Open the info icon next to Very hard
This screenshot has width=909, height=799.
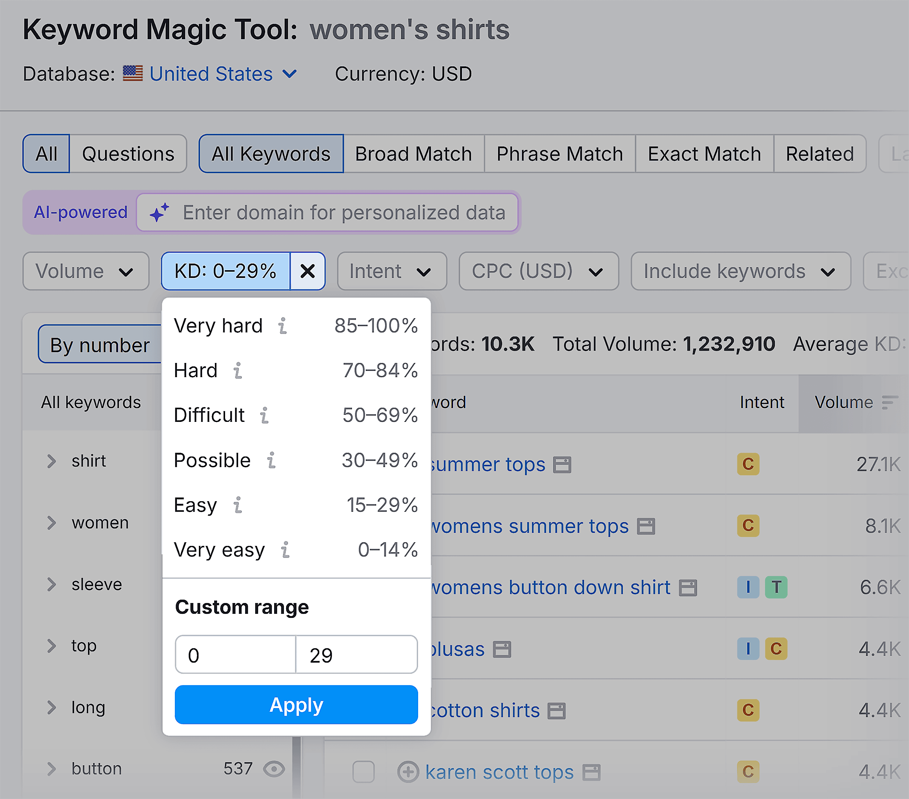click(x=283, y=325)
